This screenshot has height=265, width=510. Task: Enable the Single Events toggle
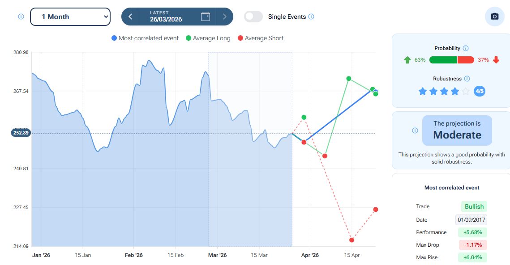(x=253, y=17)
